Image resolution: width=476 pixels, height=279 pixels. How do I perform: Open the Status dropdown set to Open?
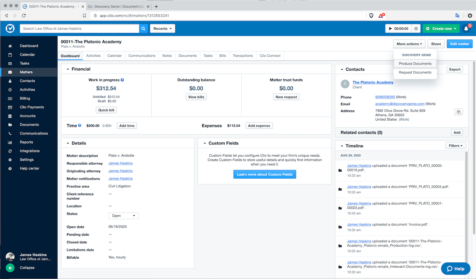point(123,216)
